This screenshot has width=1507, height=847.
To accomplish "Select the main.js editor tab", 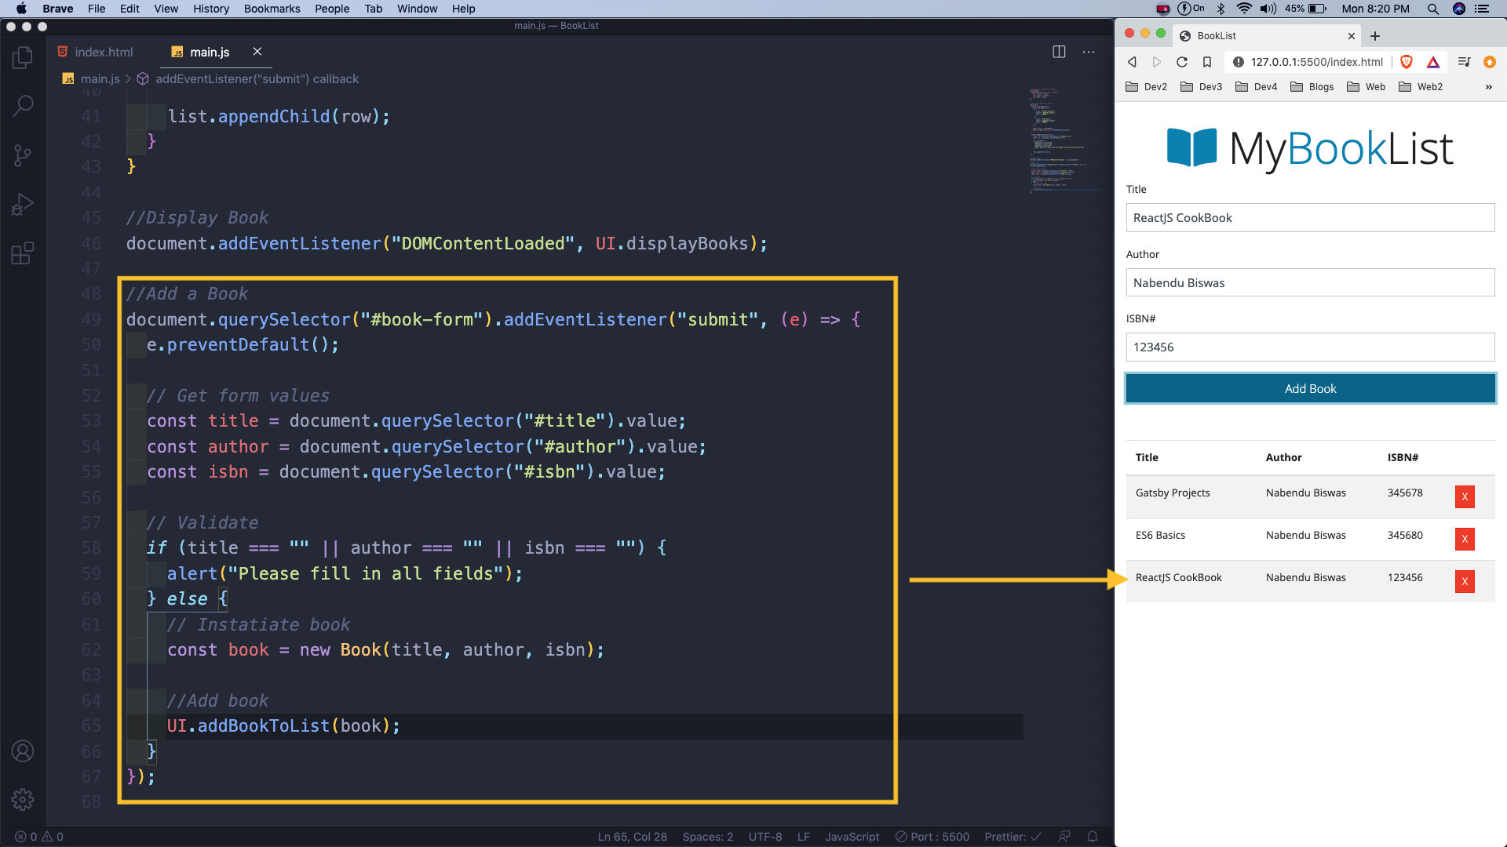I will (x=210, y=52).
